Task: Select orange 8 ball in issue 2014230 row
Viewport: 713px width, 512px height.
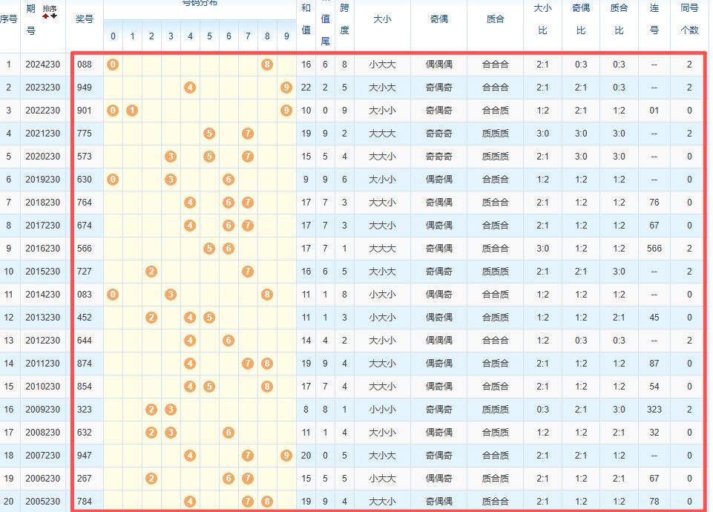Action: [x=267, y=295]
